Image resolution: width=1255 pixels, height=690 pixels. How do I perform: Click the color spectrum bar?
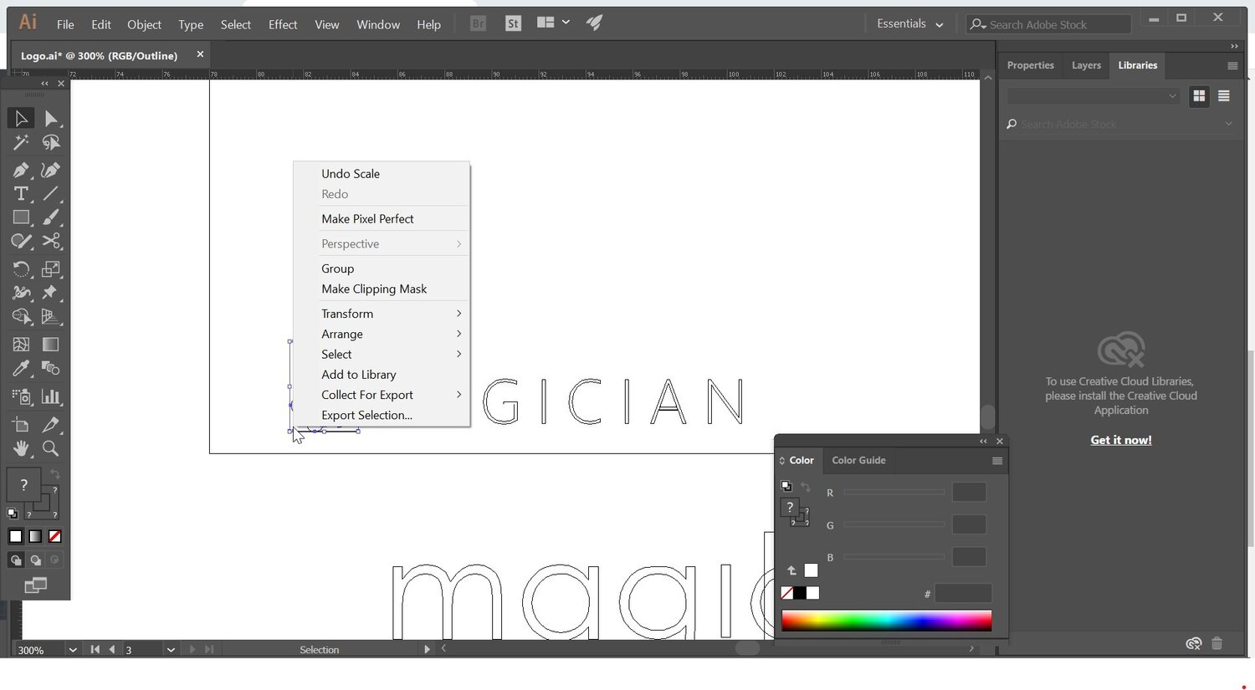886,620
